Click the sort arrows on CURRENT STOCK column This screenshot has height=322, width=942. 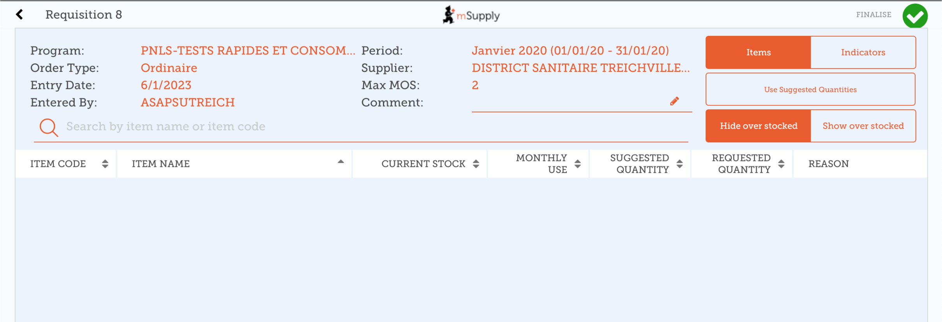[x=476, y=164]
